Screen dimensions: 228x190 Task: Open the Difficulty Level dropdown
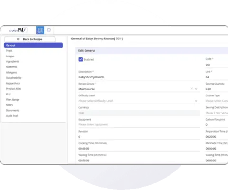coord(139,101)
